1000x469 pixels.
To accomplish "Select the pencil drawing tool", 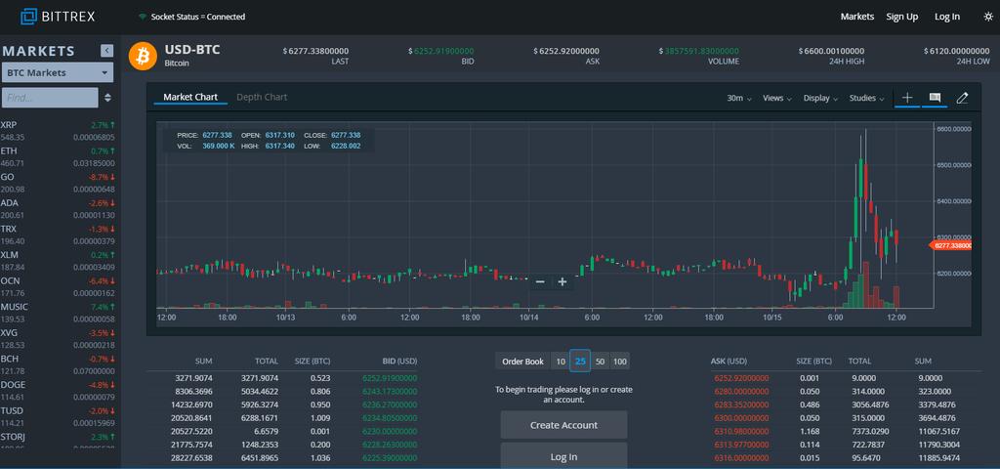I will pyautogui.click(x=962, y=98).
